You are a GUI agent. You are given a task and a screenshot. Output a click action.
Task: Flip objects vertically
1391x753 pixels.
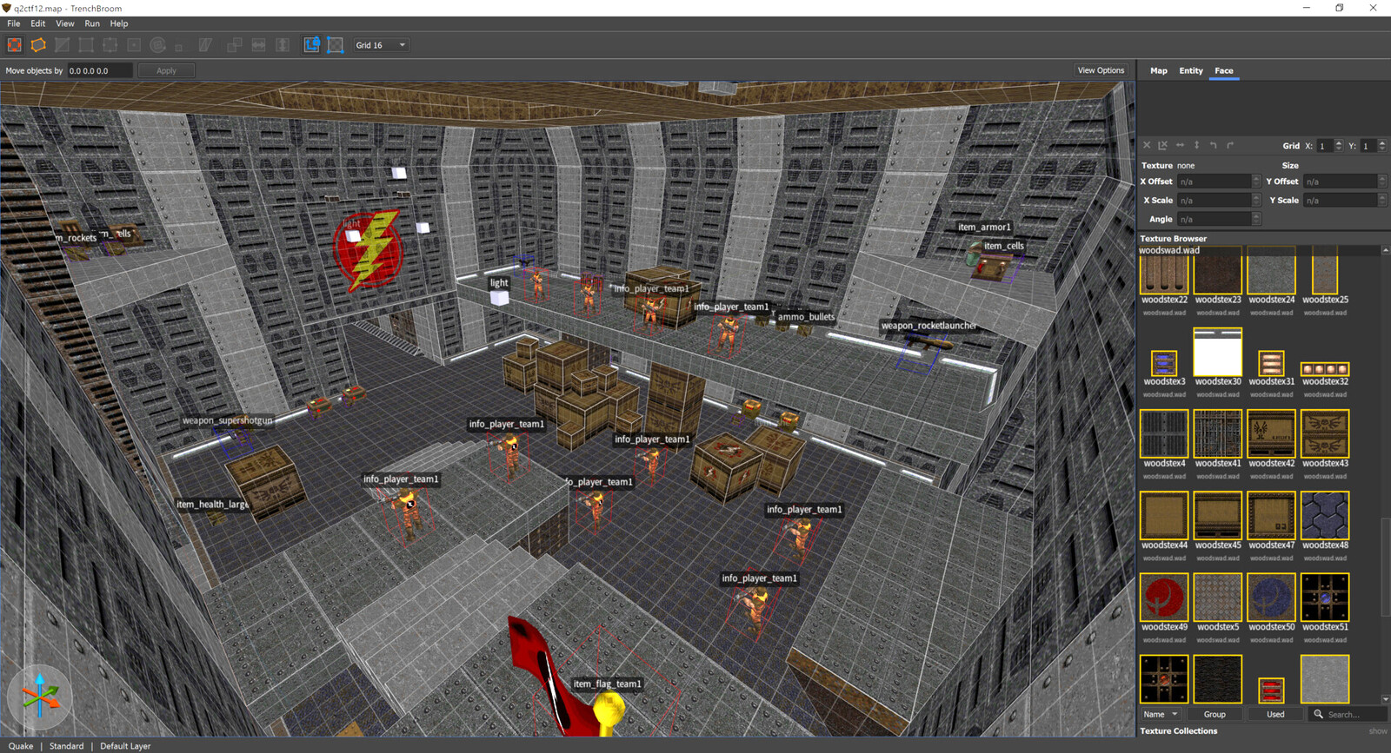(x=282, y=45)
